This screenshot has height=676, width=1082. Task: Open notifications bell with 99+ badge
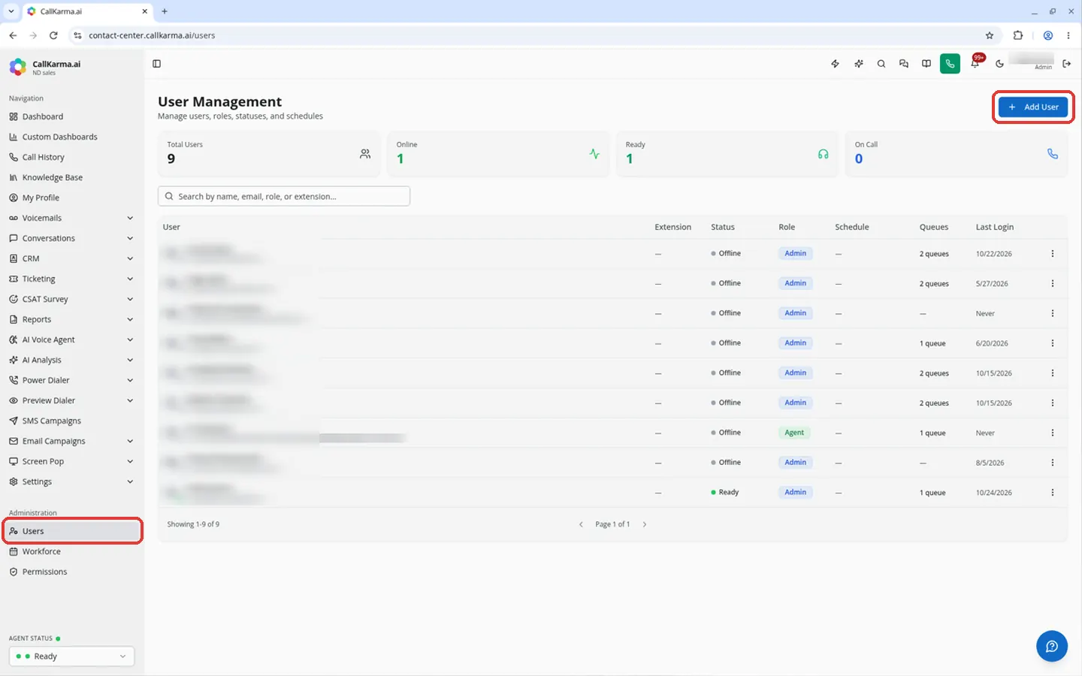pyautogui.click(x=975, y=63)
